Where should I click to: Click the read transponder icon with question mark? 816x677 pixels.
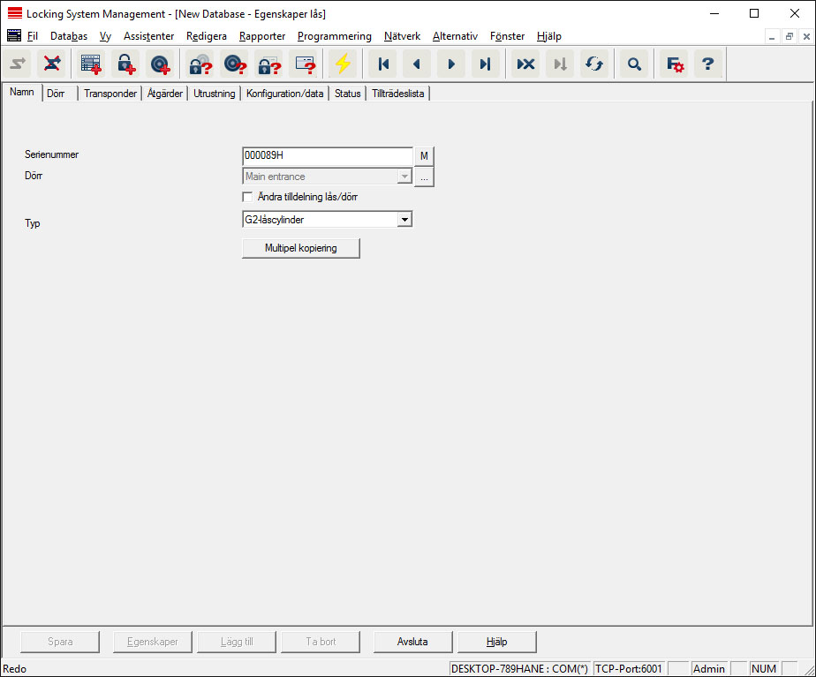click(x=234, y=64)
